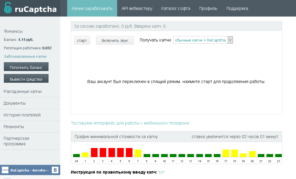Open the mobile interface testing link

130,123
